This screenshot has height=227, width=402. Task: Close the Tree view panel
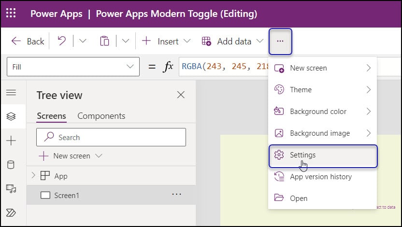(x=181, y=95)
